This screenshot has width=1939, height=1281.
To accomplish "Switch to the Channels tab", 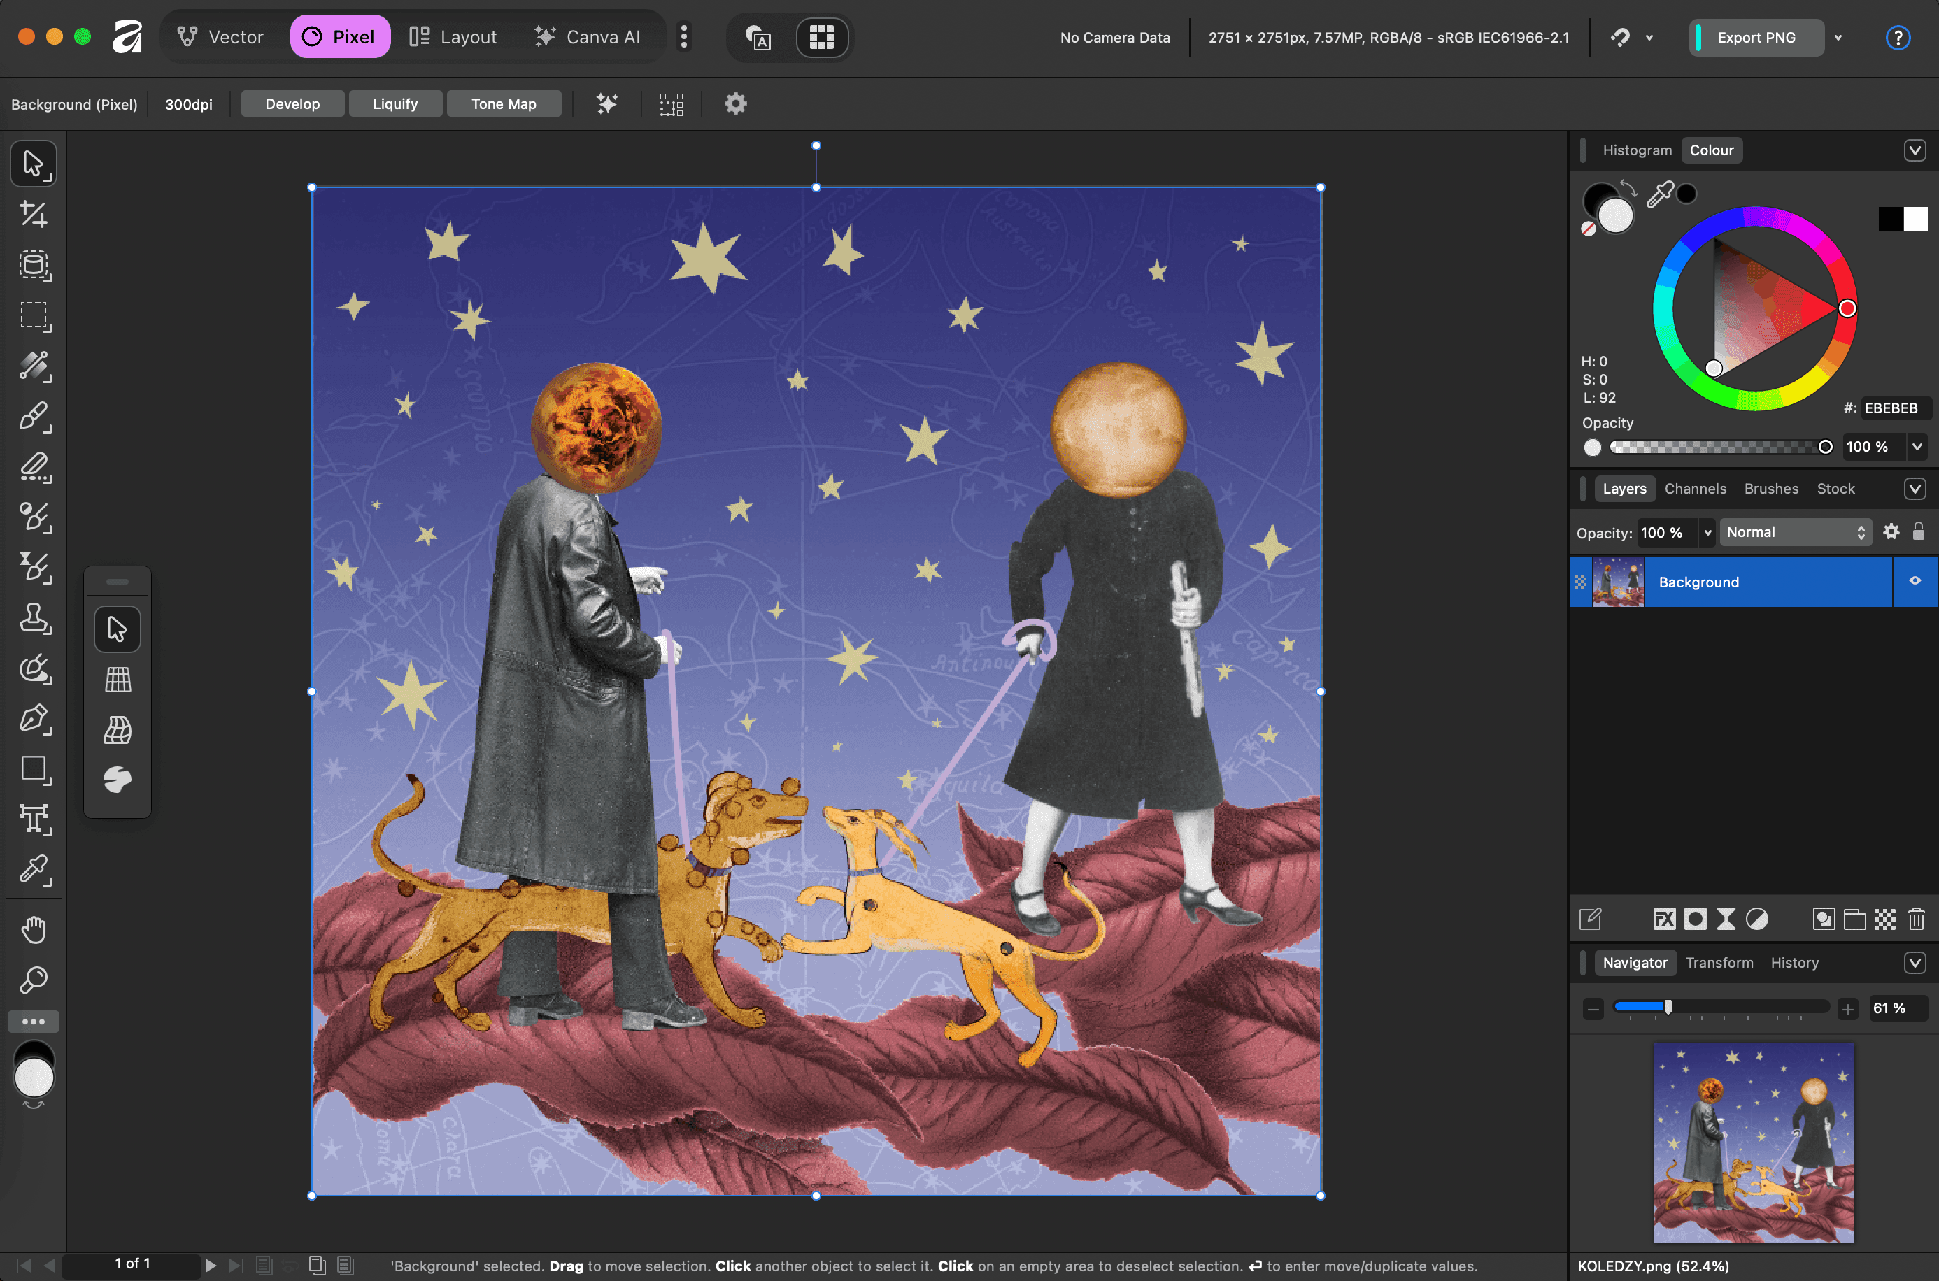I will tap(1695, 489).
